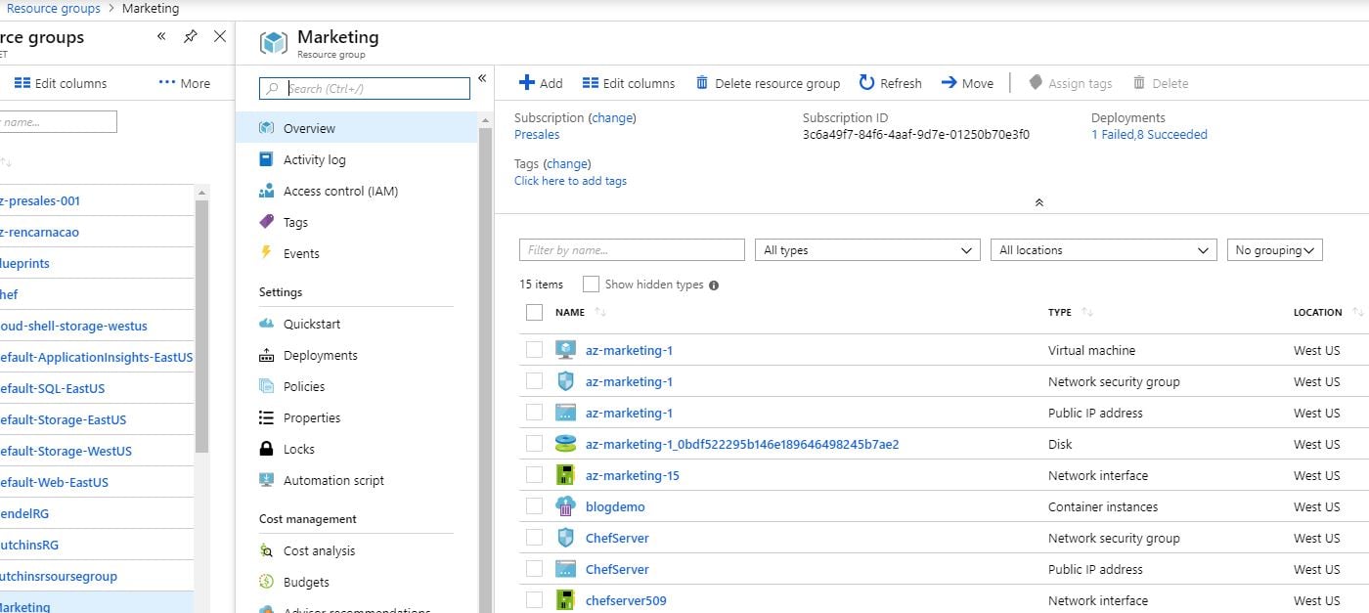Click the Marketing resource group cube icon

(273, 43)
